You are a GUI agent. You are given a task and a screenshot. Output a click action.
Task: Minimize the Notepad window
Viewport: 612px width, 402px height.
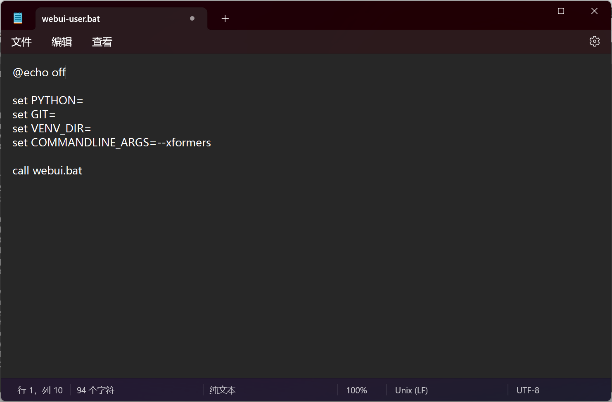point(527,11)
